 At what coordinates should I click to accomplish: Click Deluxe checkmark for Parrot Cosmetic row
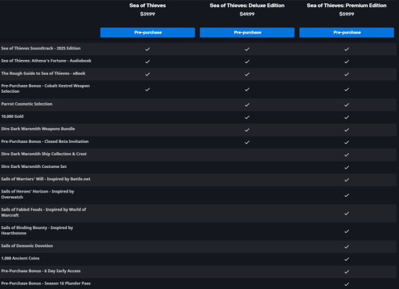pos(247,105)
